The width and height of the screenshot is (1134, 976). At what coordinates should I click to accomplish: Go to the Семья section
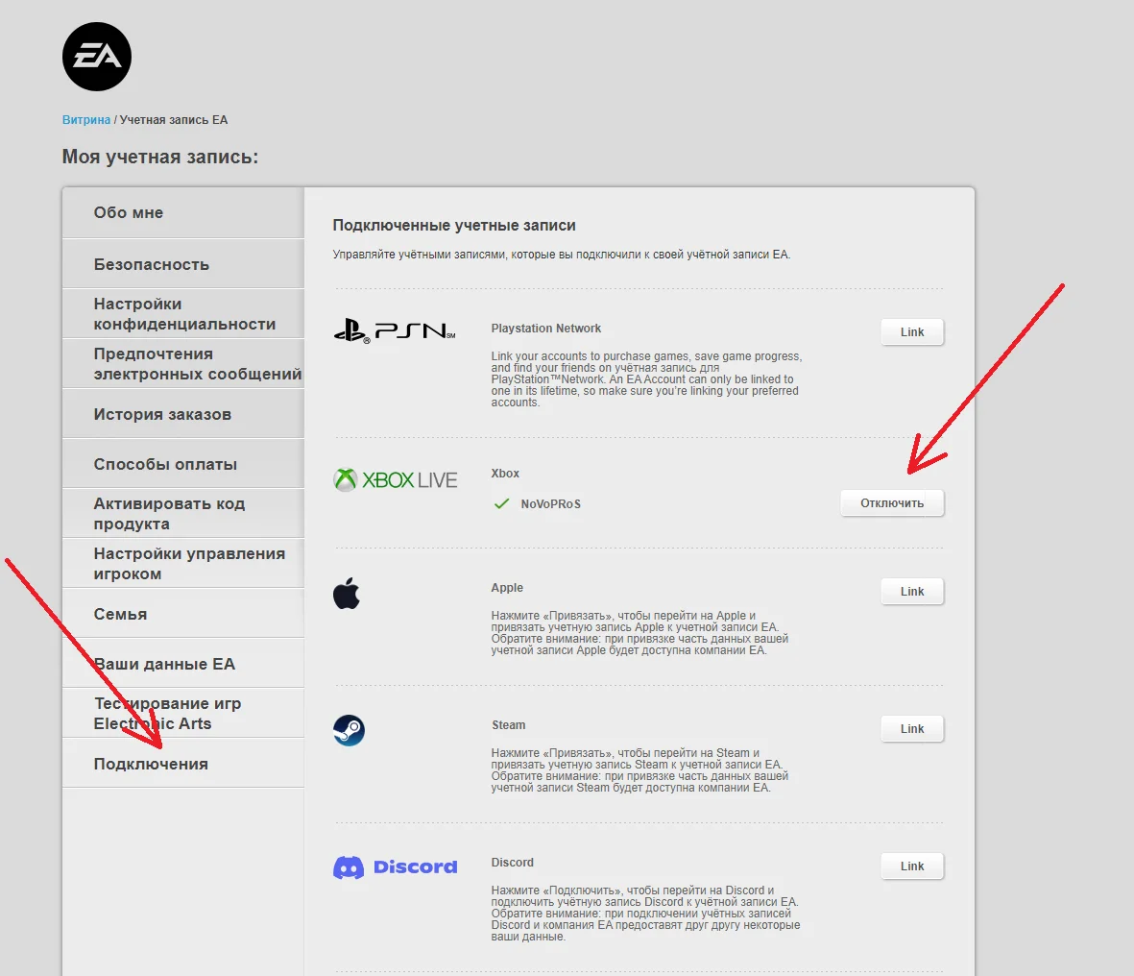click(x=183, y=614)
